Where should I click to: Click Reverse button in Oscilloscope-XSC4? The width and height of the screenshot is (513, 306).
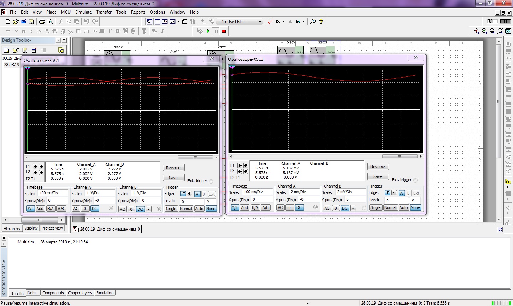tap(173, 168)
